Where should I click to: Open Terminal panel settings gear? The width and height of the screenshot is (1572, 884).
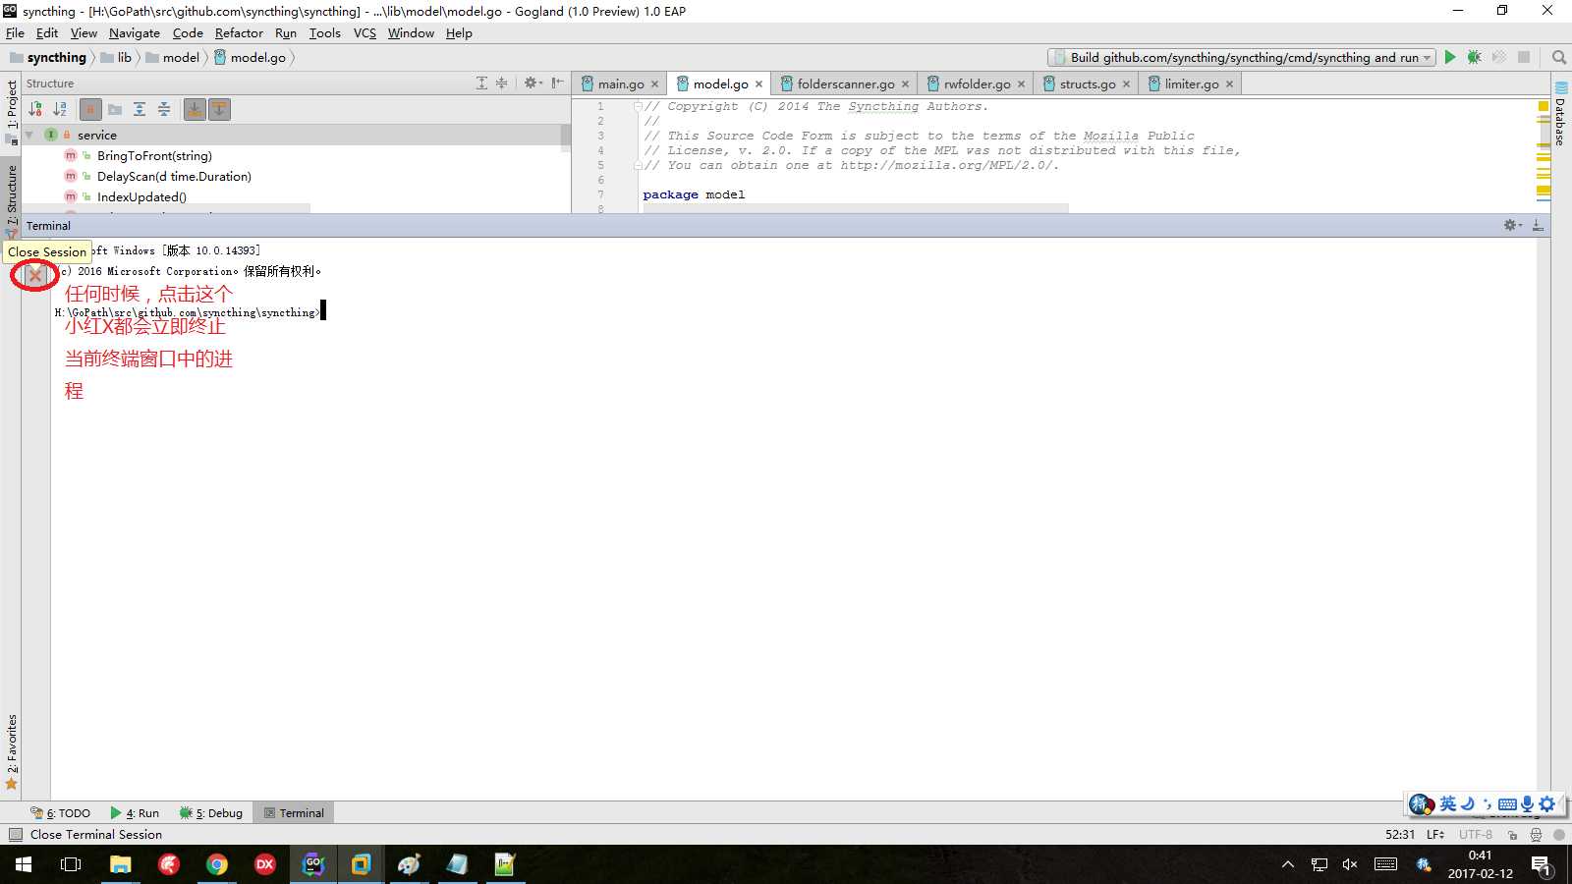tap(1512, 225)
